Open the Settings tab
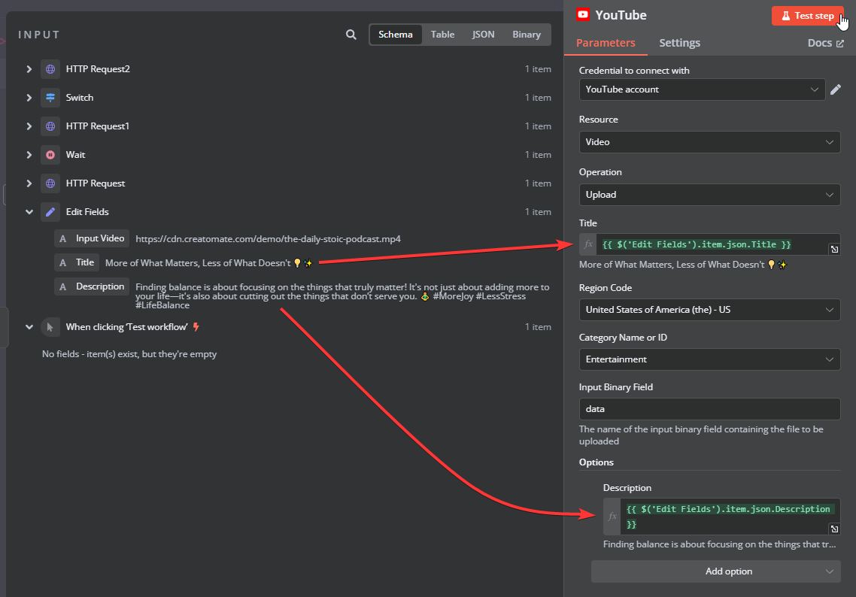 679,43
